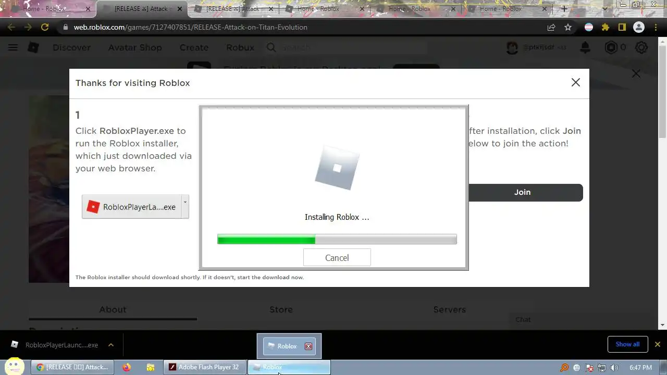
Task: Switch to the Store tab
Action: tap(281, 309)
